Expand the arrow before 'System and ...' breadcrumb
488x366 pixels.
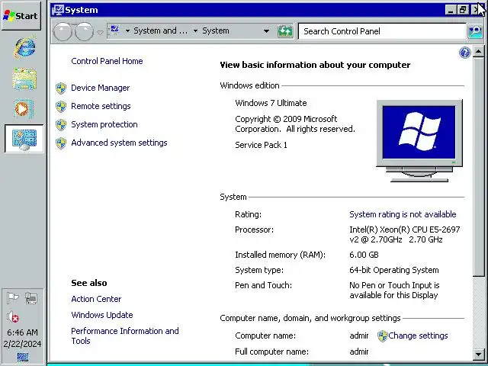tap(127, 30)
